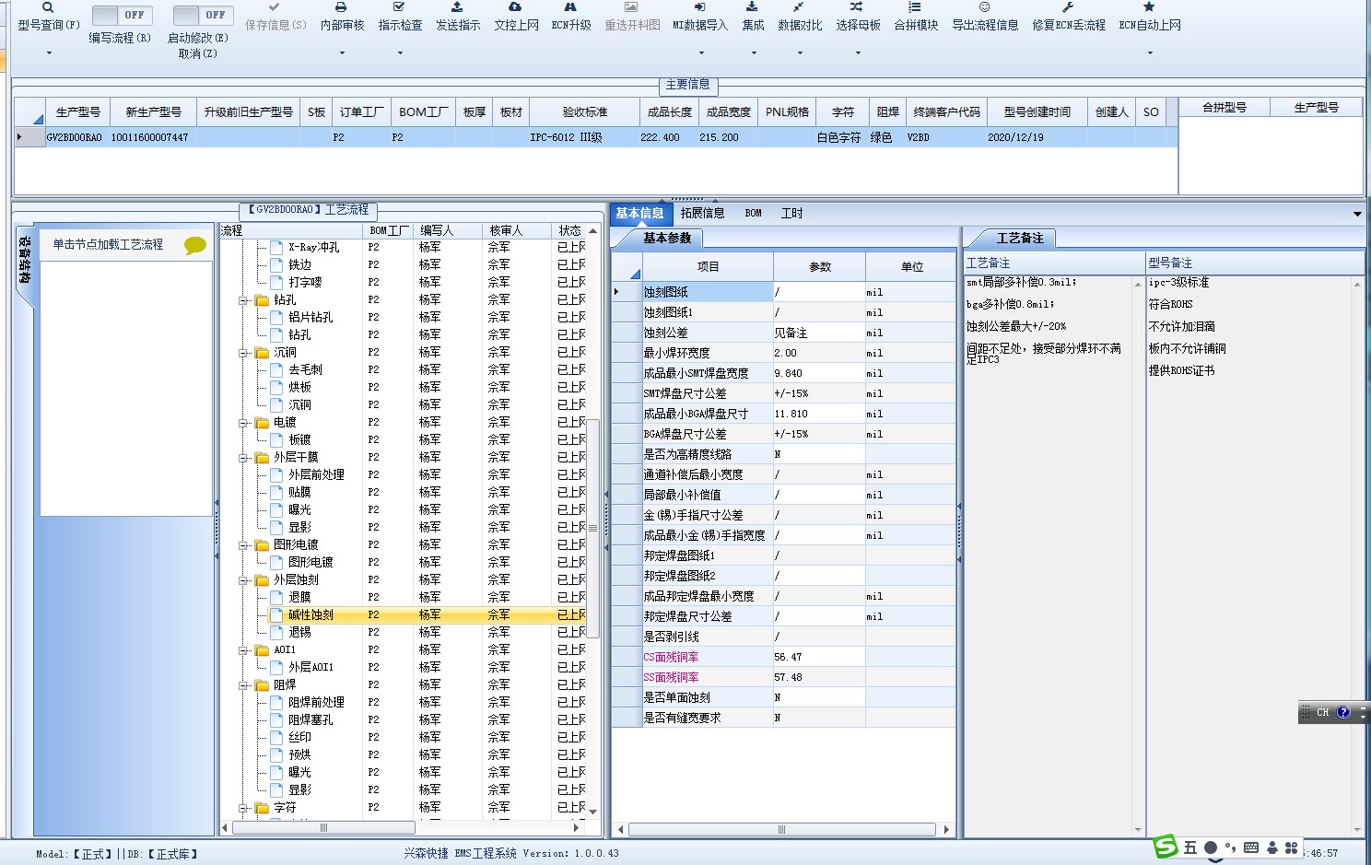Viewport: 1371px width, 865px height.
Task: Switch to the 拓展信息 tab
Action: coord(702,214)
